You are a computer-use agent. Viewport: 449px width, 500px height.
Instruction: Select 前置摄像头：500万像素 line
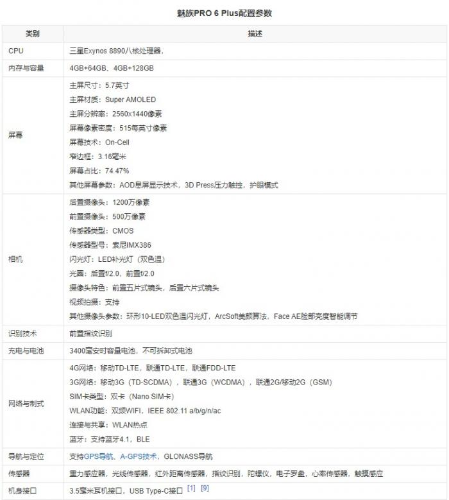coord(107,217)
